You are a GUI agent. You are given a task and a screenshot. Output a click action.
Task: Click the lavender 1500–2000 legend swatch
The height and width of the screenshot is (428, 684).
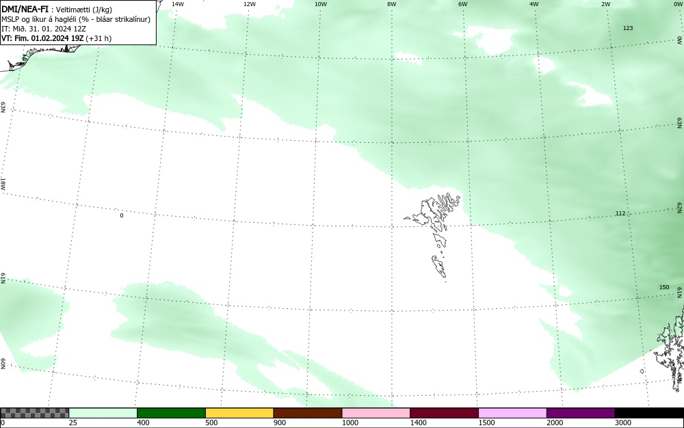tap(512, 413)
